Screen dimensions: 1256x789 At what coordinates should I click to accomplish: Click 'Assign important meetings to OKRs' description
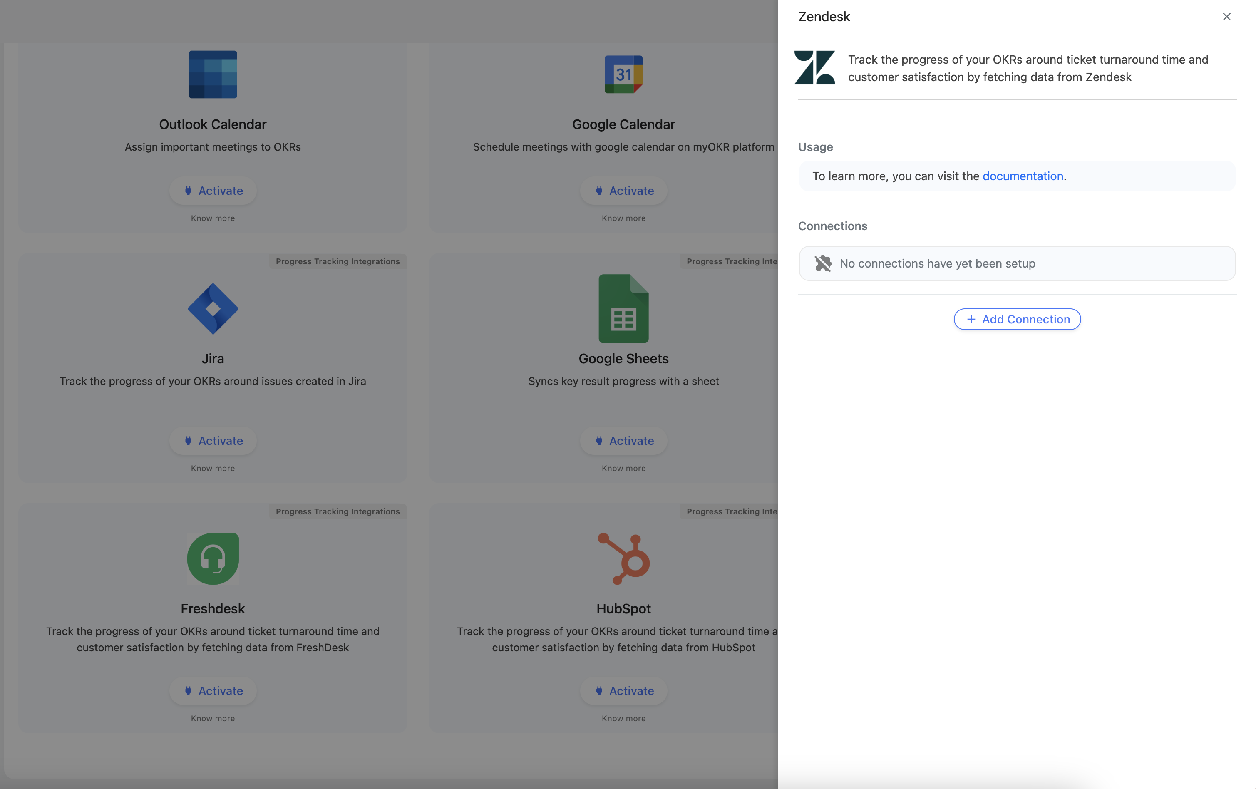(213, 147)
